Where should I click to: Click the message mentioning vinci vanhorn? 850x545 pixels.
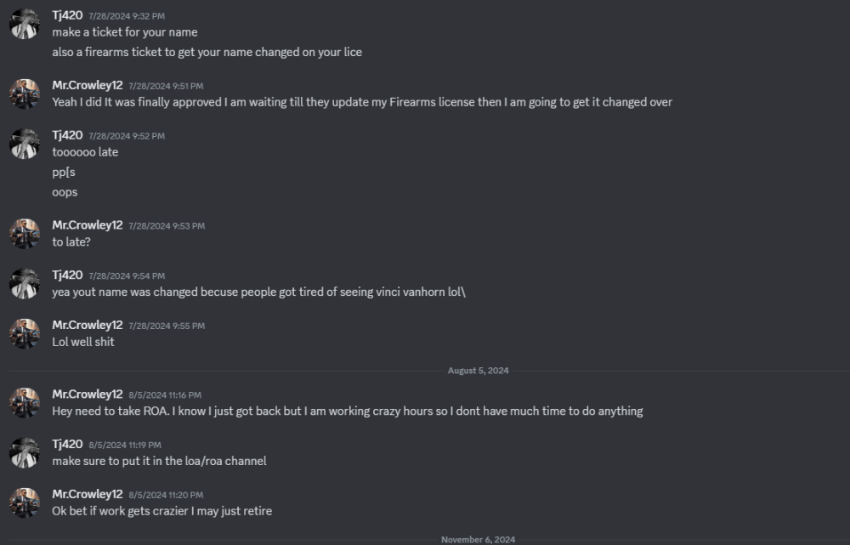click(x=259, y=292)
